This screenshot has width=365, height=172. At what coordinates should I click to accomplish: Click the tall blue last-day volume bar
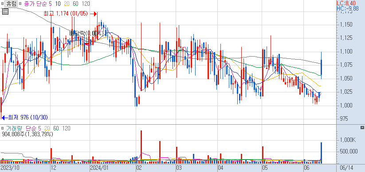(321, 153)
